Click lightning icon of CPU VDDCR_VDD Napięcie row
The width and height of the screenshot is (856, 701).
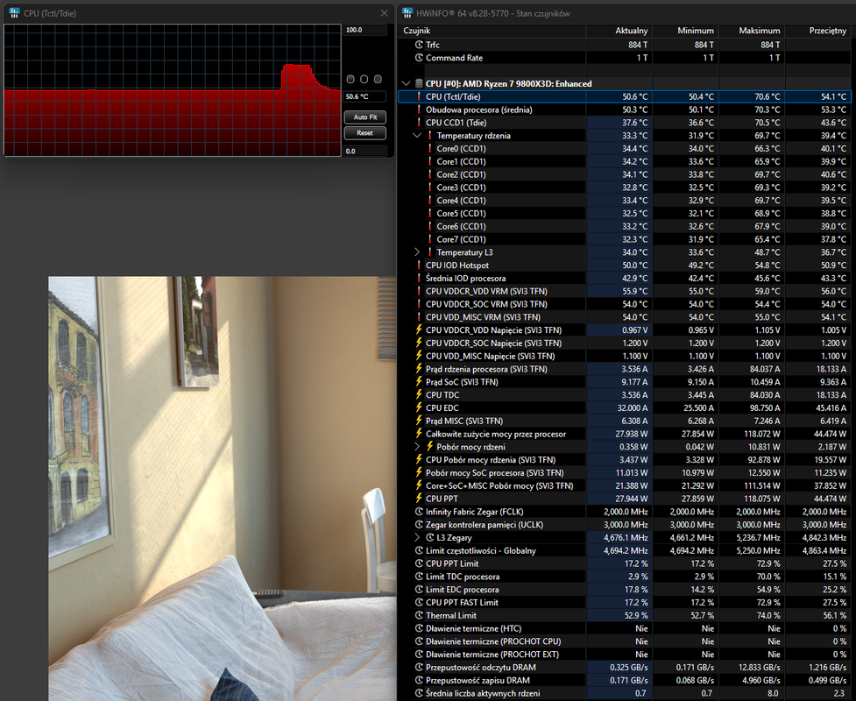coord(419,329)
